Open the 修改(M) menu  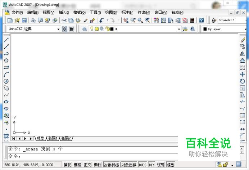pos(144,12)
